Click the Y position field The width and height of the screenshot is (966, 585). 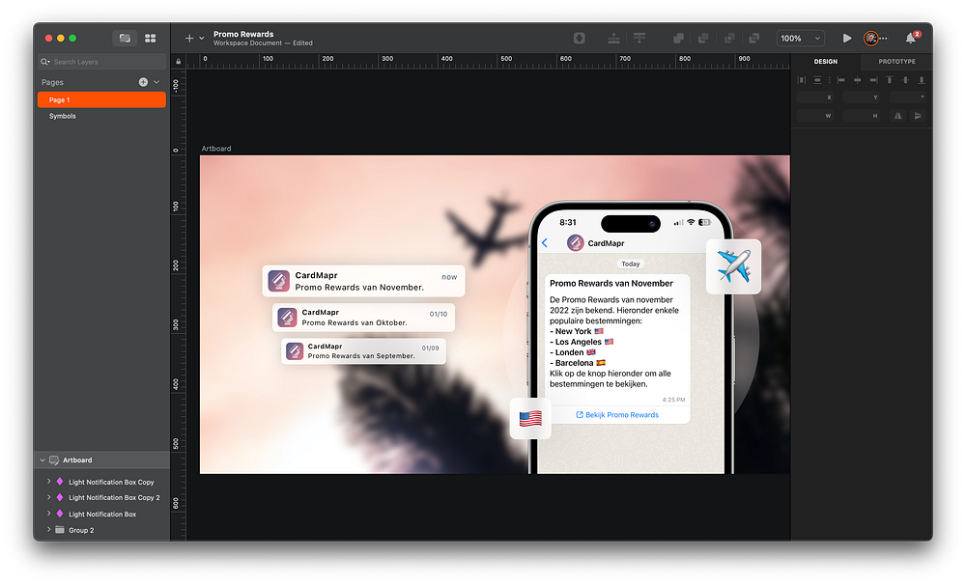click(862, 97)
